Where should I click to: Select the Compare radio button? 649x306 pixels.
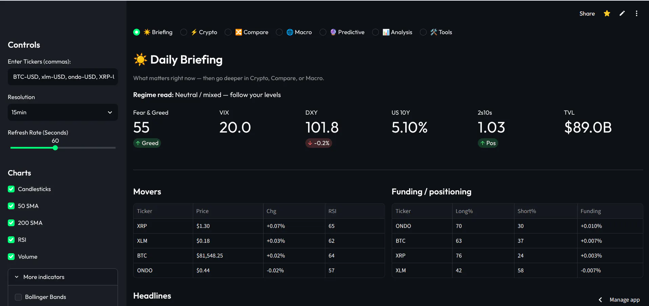click(228, 32)
